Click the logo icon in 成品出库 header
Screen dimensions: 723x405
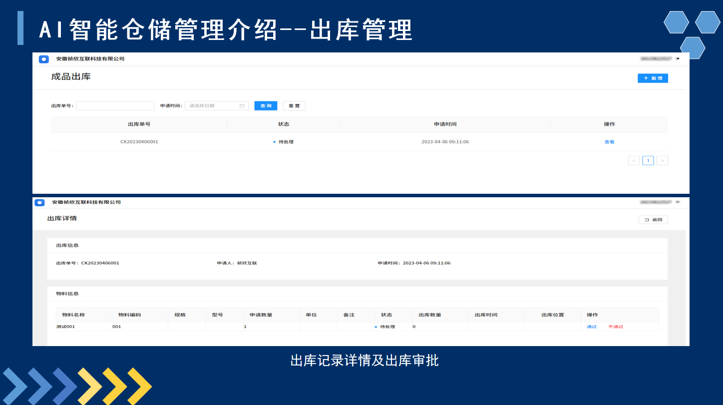[x=44, y=59]
